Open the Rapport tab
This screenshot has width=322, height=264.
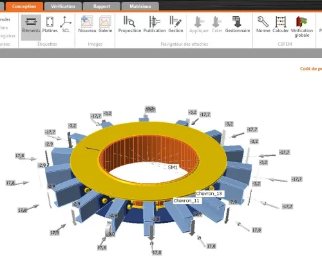point(102,6)
